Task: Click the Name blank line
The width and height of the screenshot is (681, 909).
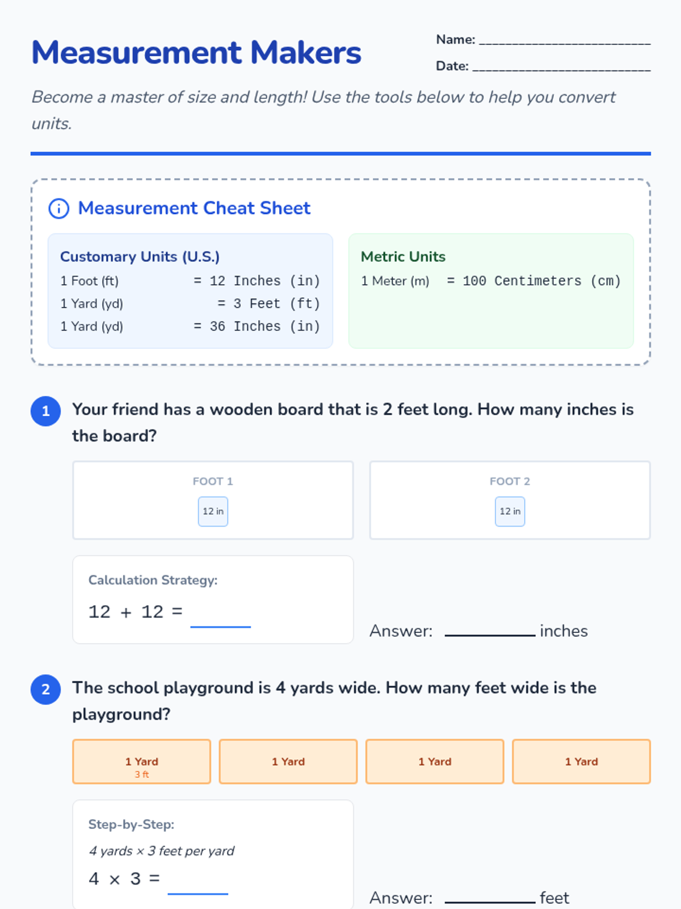Action: click(565, 40)
